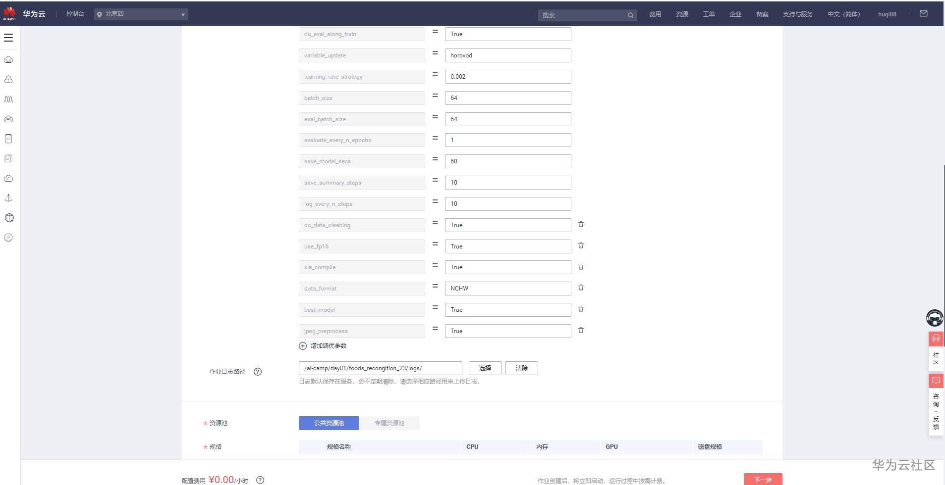This screenshot has width=945, height=485.
Task: Edit the jpeg_preprocess value field
Action: (x=508, y=331)
